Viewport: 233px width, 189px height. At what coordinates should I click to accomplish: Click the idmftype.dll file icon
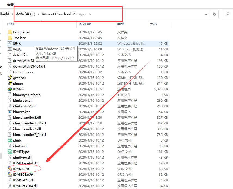pos(10,157)
